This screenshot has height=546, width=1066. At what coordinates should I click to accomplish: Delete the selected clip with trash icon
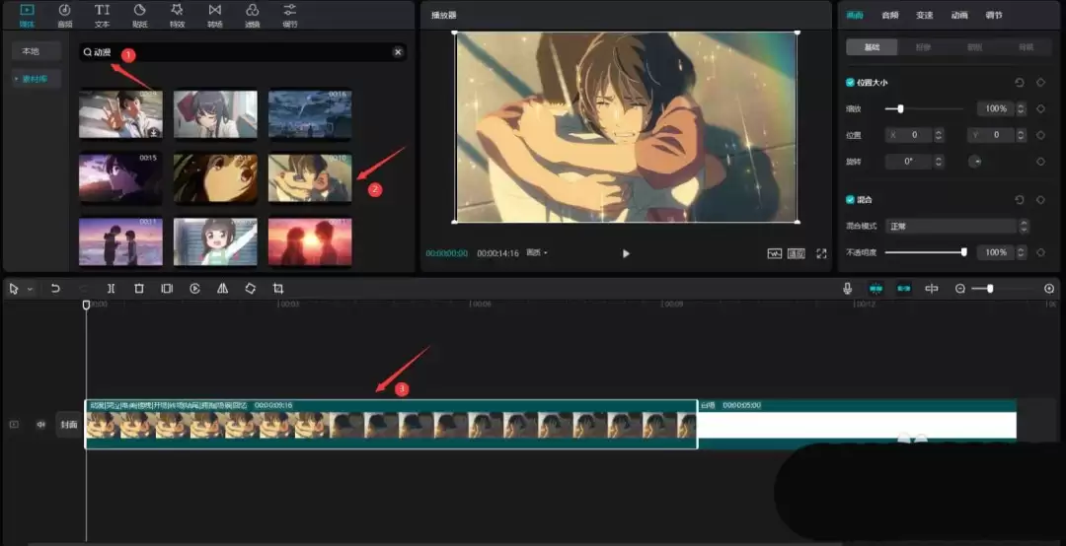(139, 289)
